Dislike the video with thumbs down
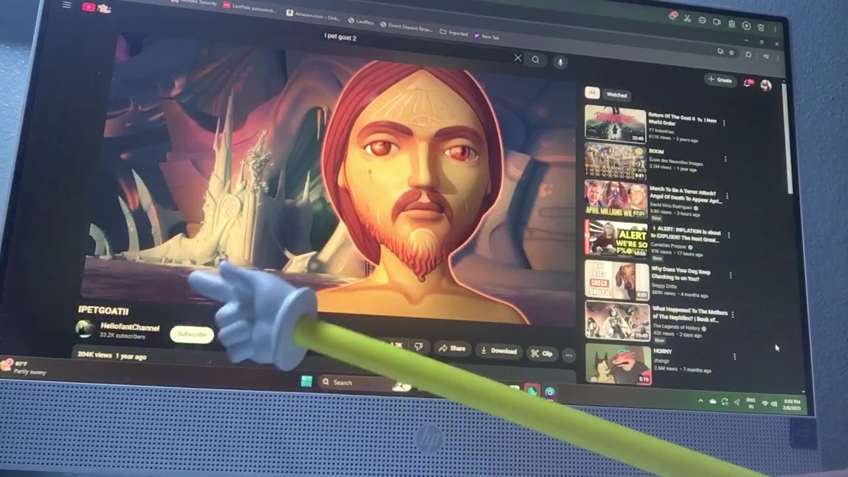 [418, 346]
